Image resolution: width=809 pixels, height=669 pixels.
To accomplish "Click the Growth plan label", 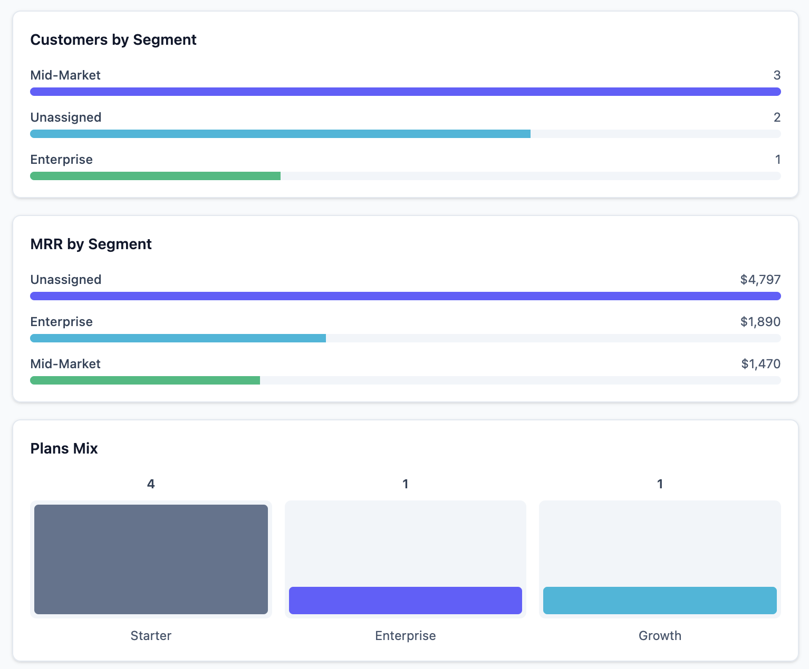I will coord(660,636).
